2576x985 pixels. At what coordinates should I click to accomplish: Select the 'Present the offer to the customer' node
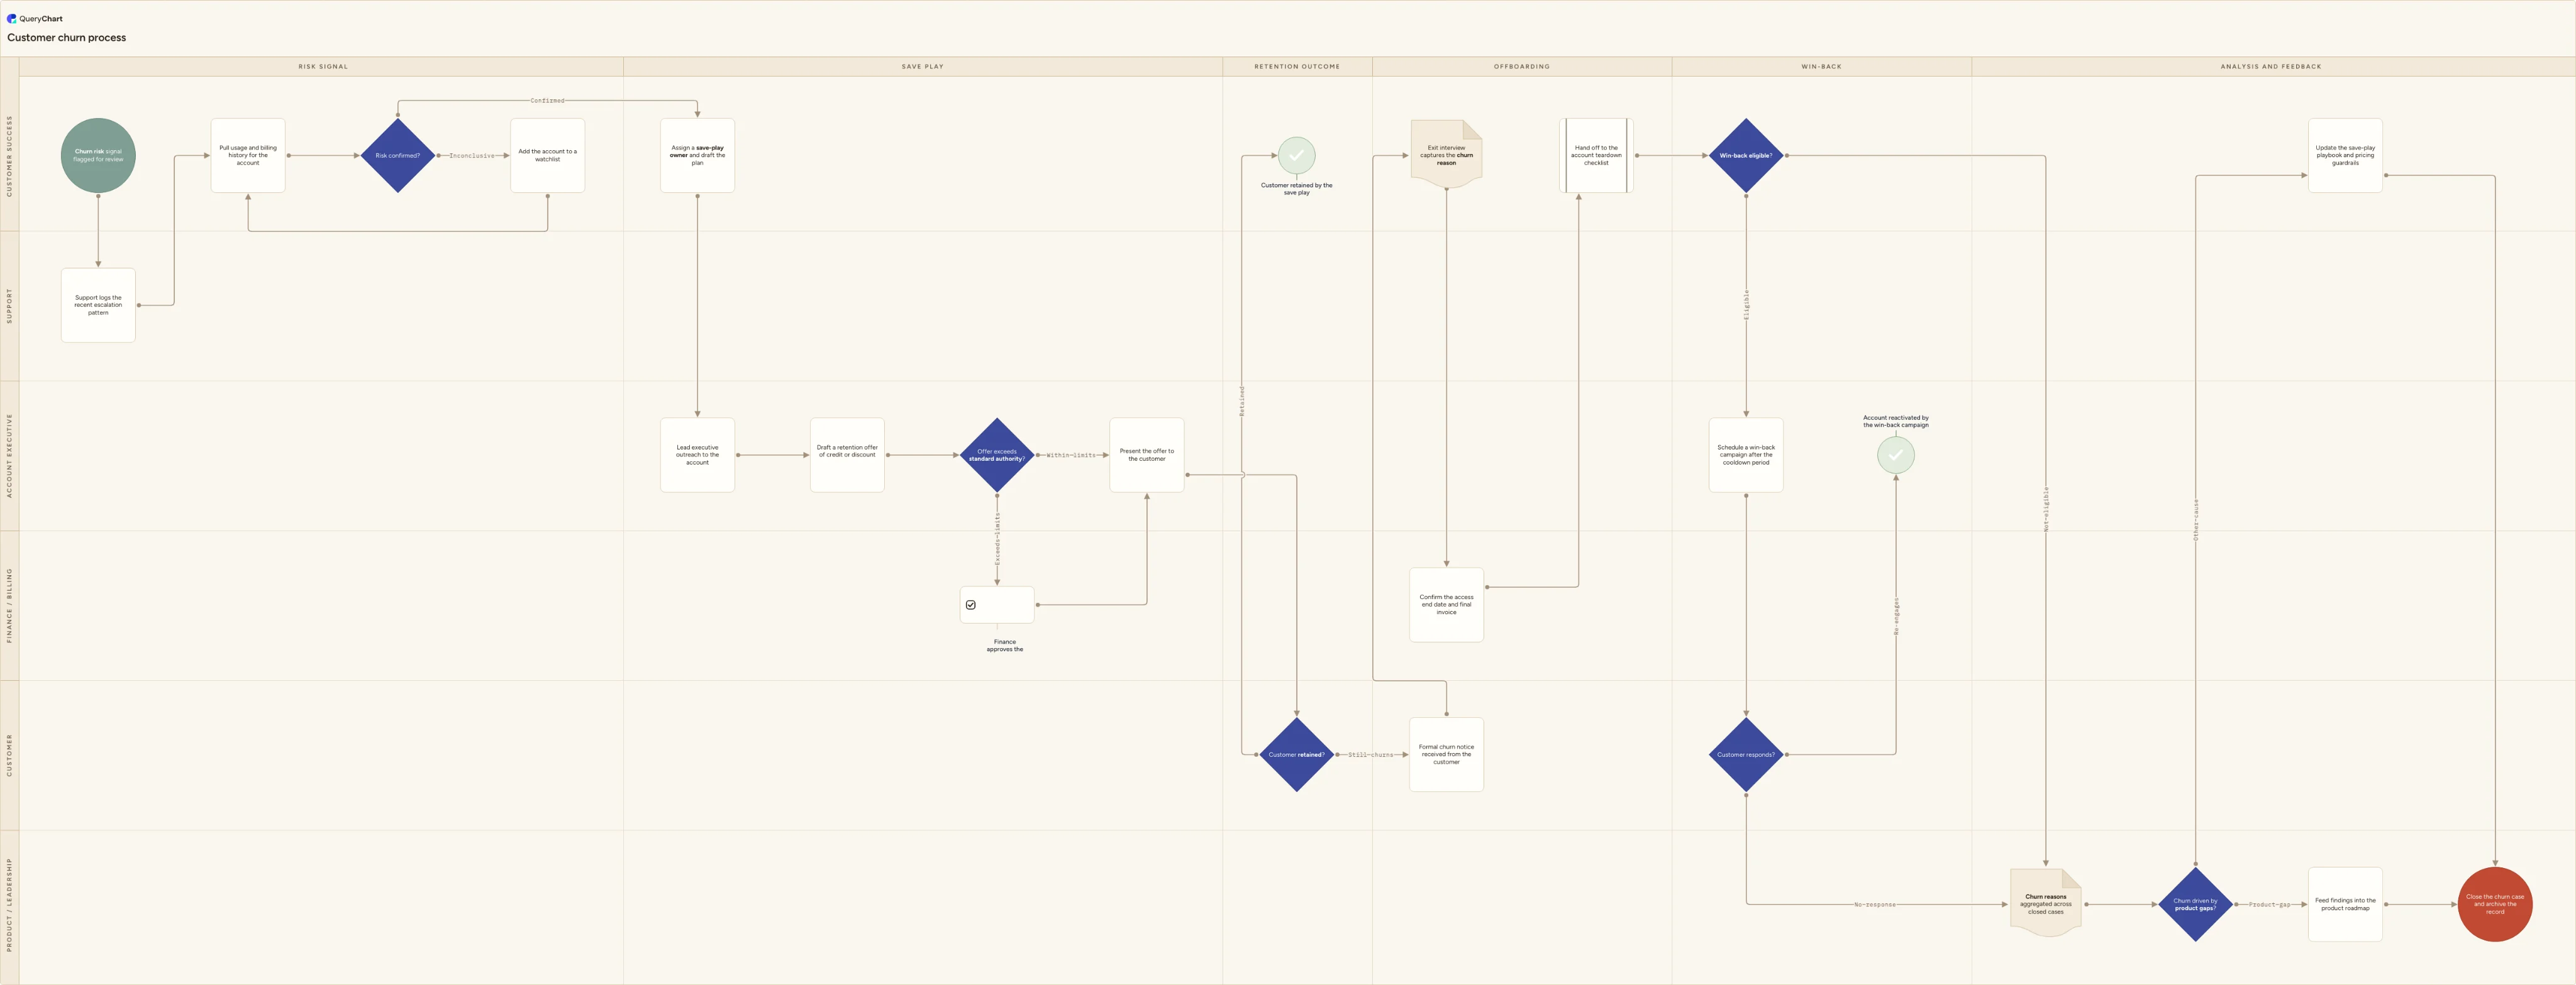point(1147,455)
